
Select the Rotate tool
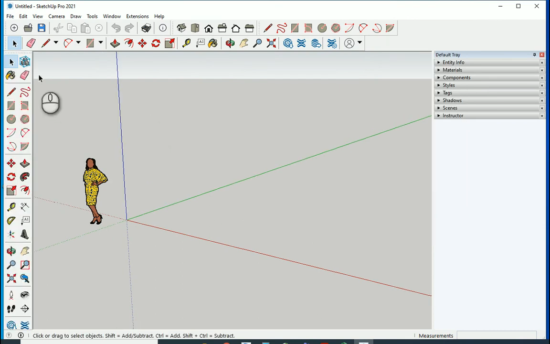[155, 43]
